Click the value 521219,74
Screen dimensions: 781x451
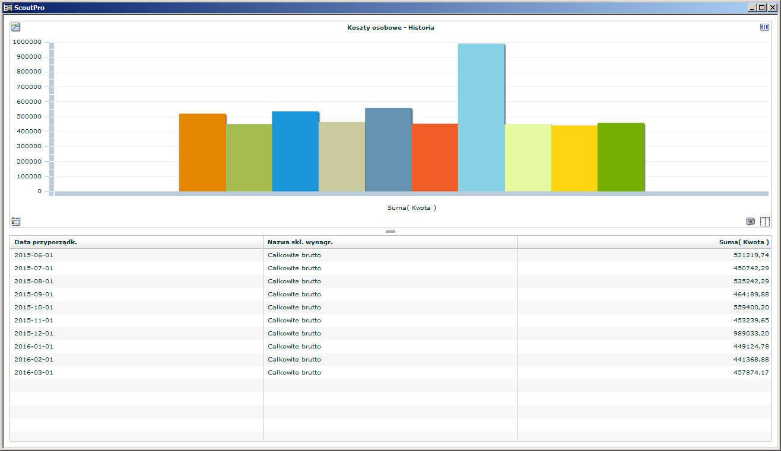(751, 255)
